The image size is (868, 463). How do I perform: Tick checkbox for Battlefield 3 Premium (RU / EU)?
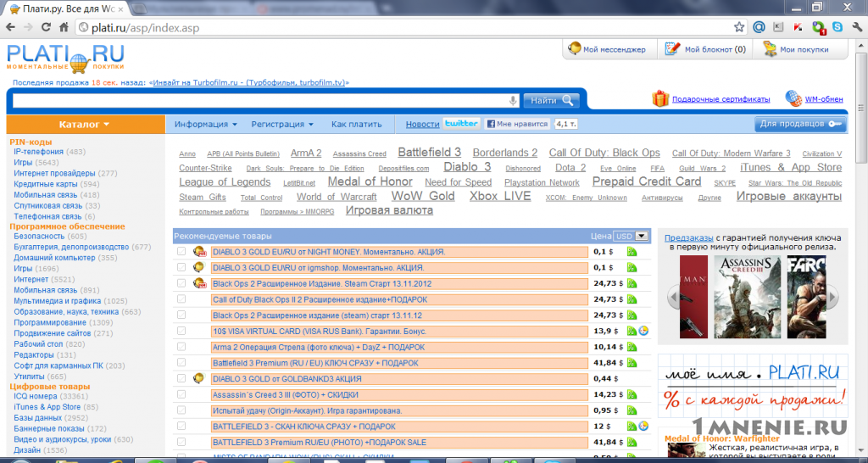(181, 363)
